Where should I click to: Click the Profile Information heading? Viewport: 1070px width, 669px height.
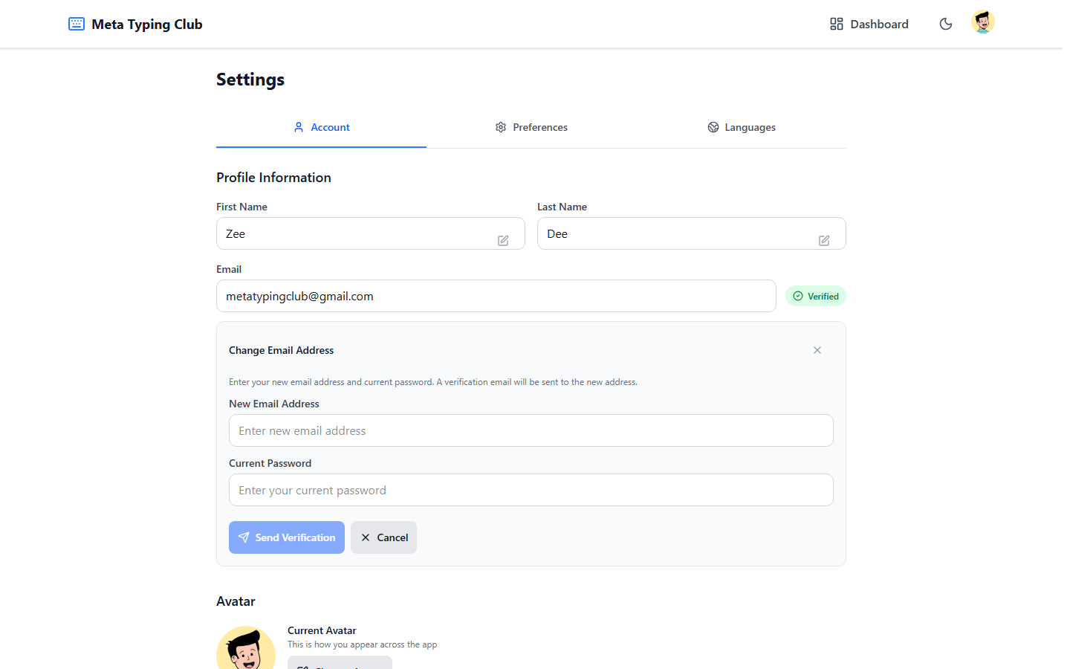tap(273, 178)
